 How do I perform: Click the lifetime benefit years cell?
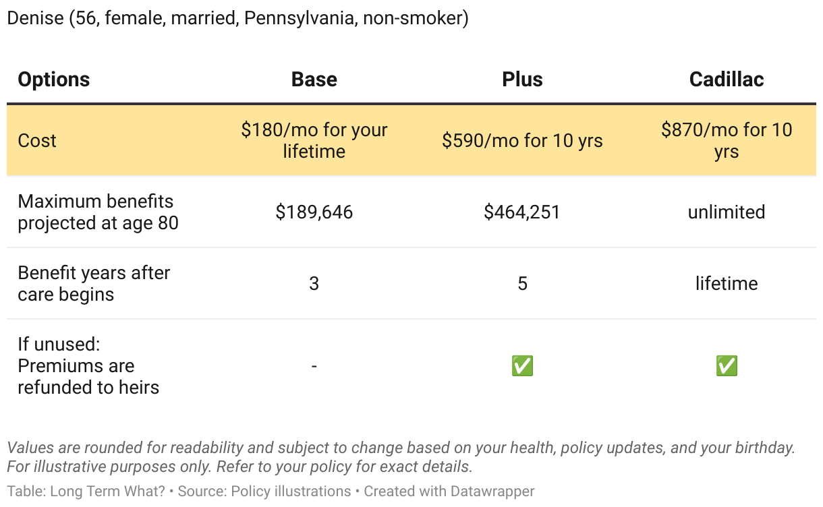(727, 283)
